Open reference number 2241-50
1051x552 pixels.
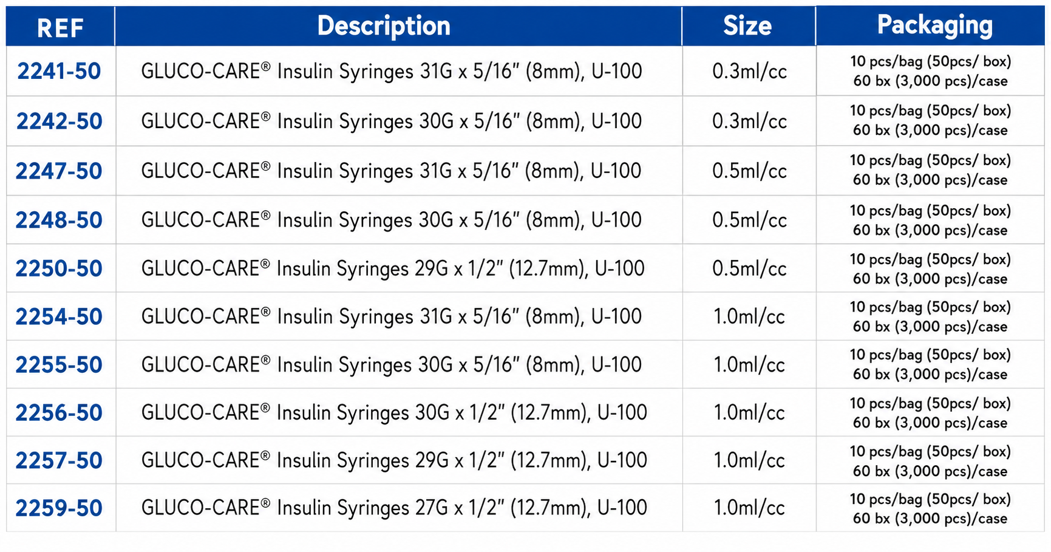point(60,72)
